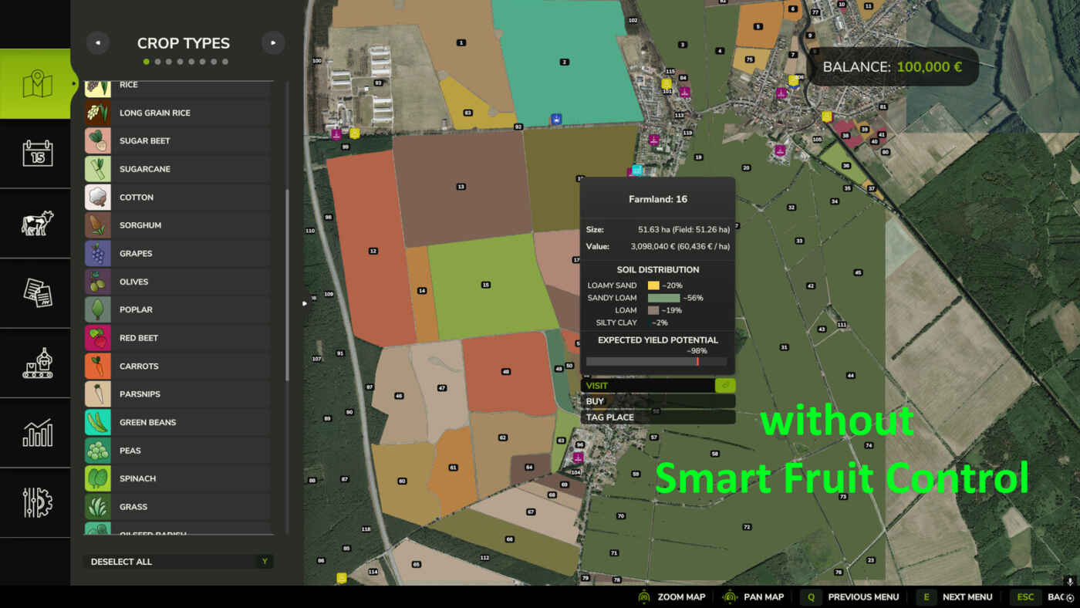Open the contracts documents icon tab

(x=37, y=293)
